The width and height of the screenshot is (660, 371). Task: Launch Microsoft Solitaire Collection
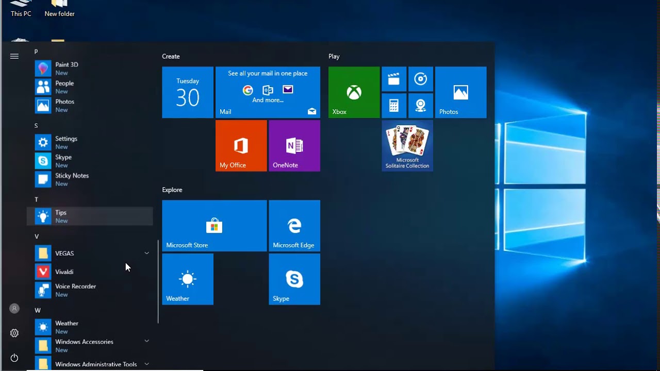coord(407,145)
